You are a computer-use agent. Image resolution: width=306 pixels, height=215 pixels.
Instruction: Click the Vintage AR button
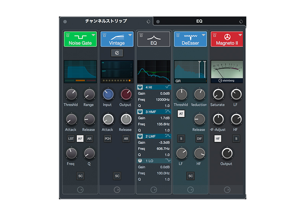(x=126, y=139)
